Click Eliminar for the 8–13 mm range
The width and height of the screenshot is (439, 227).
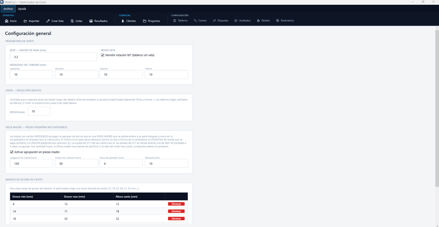[176, 204]
